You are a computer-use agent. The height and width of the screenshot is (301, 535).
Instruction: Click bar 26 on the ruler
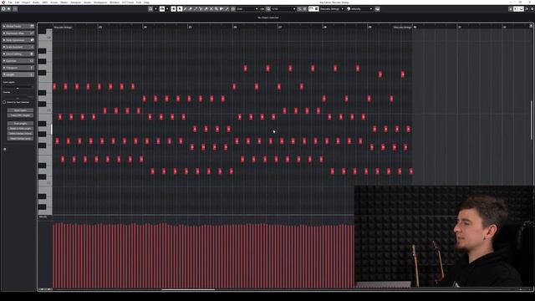[235, 27]
